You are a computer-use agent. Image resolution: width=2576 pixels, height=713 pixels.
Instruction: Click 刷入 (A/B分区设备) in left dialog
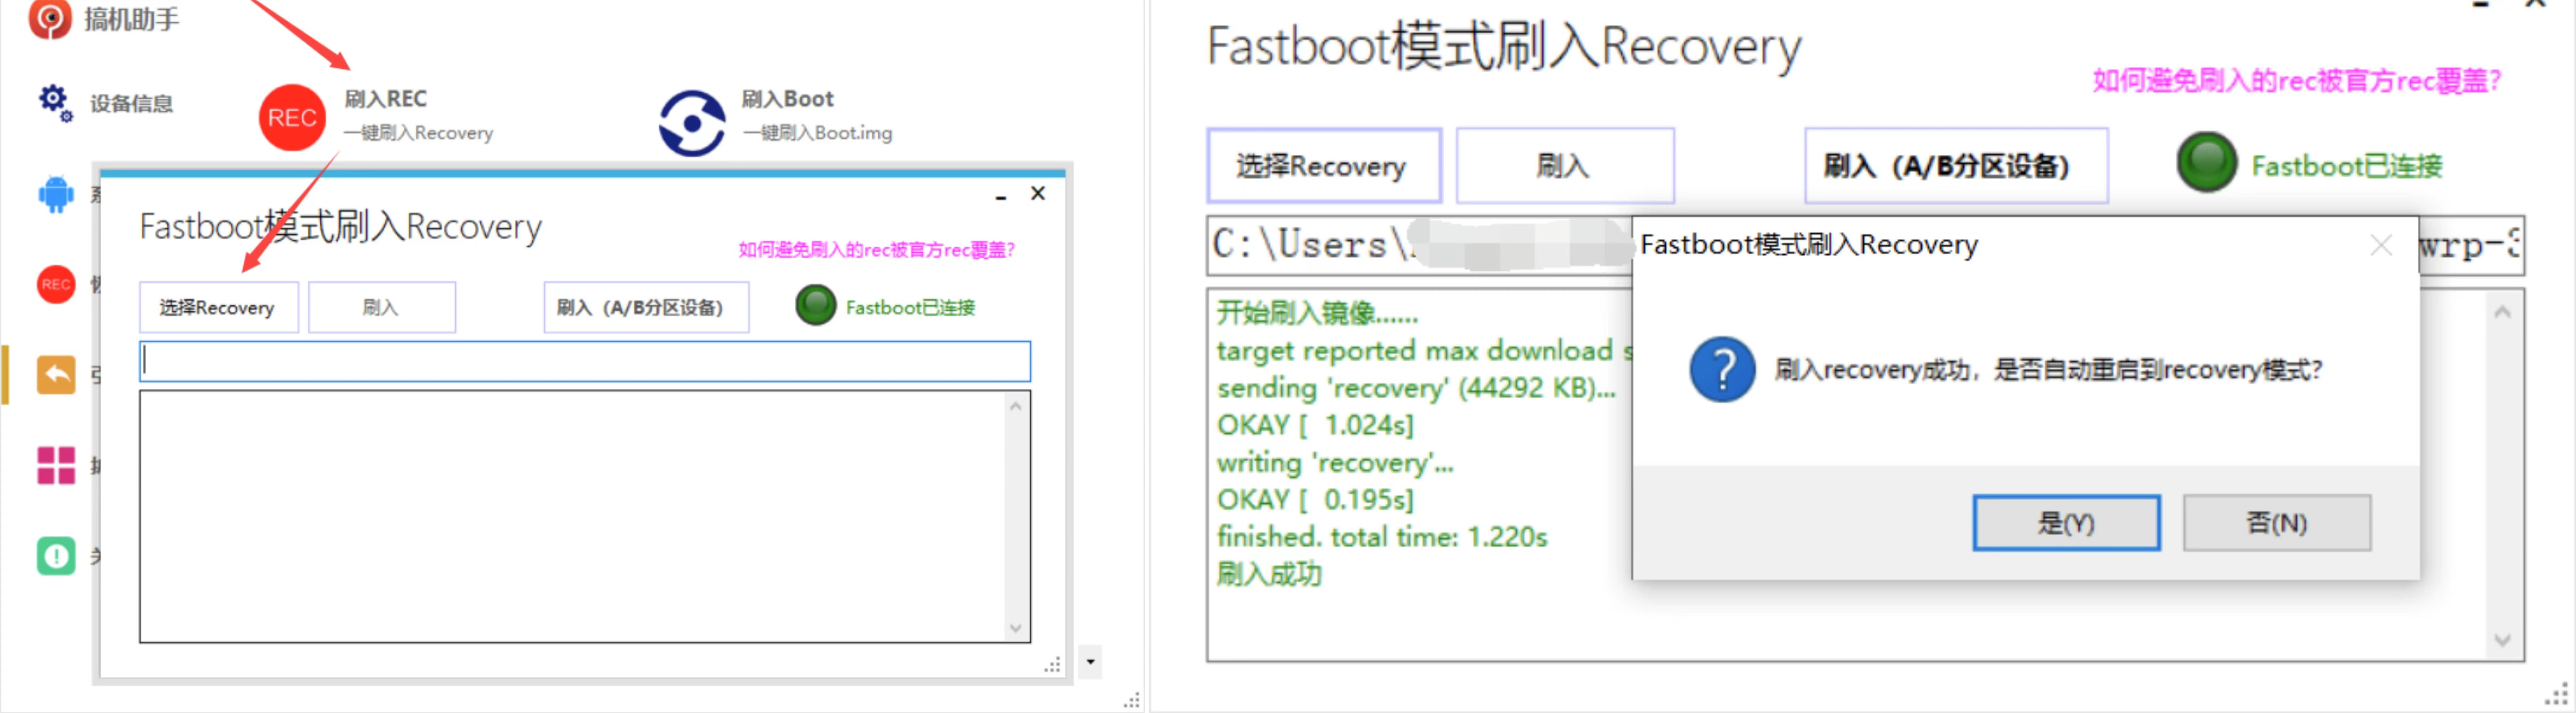[x=646, y=307]
